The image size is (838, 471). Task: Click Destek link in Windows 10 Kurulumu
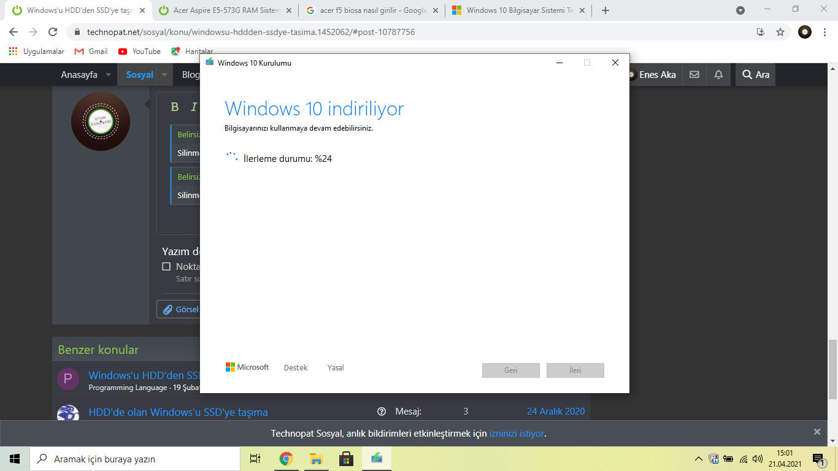click(296, 368)
